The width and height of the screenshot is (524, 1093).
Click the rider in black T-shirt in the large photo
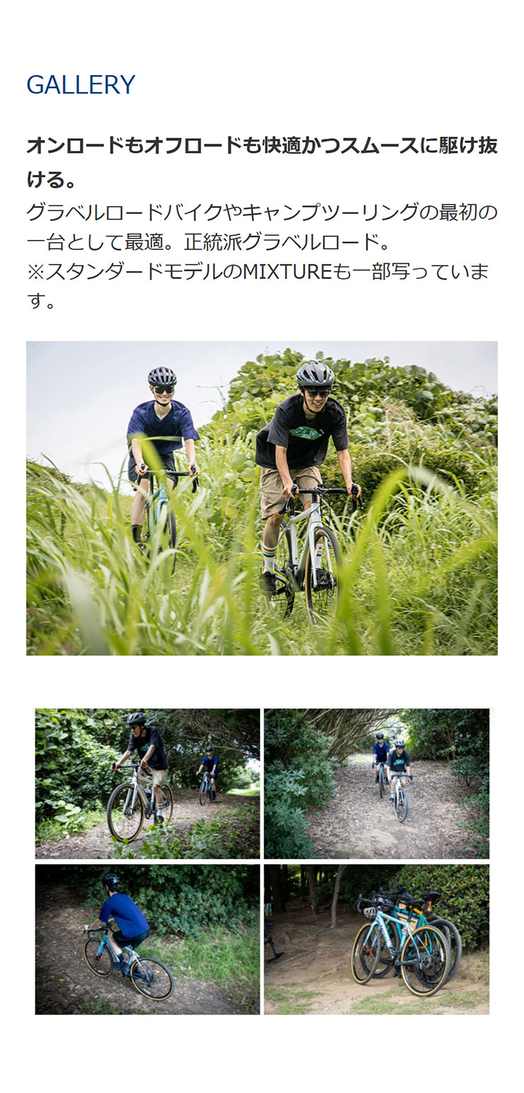click(x=304, y=475)
